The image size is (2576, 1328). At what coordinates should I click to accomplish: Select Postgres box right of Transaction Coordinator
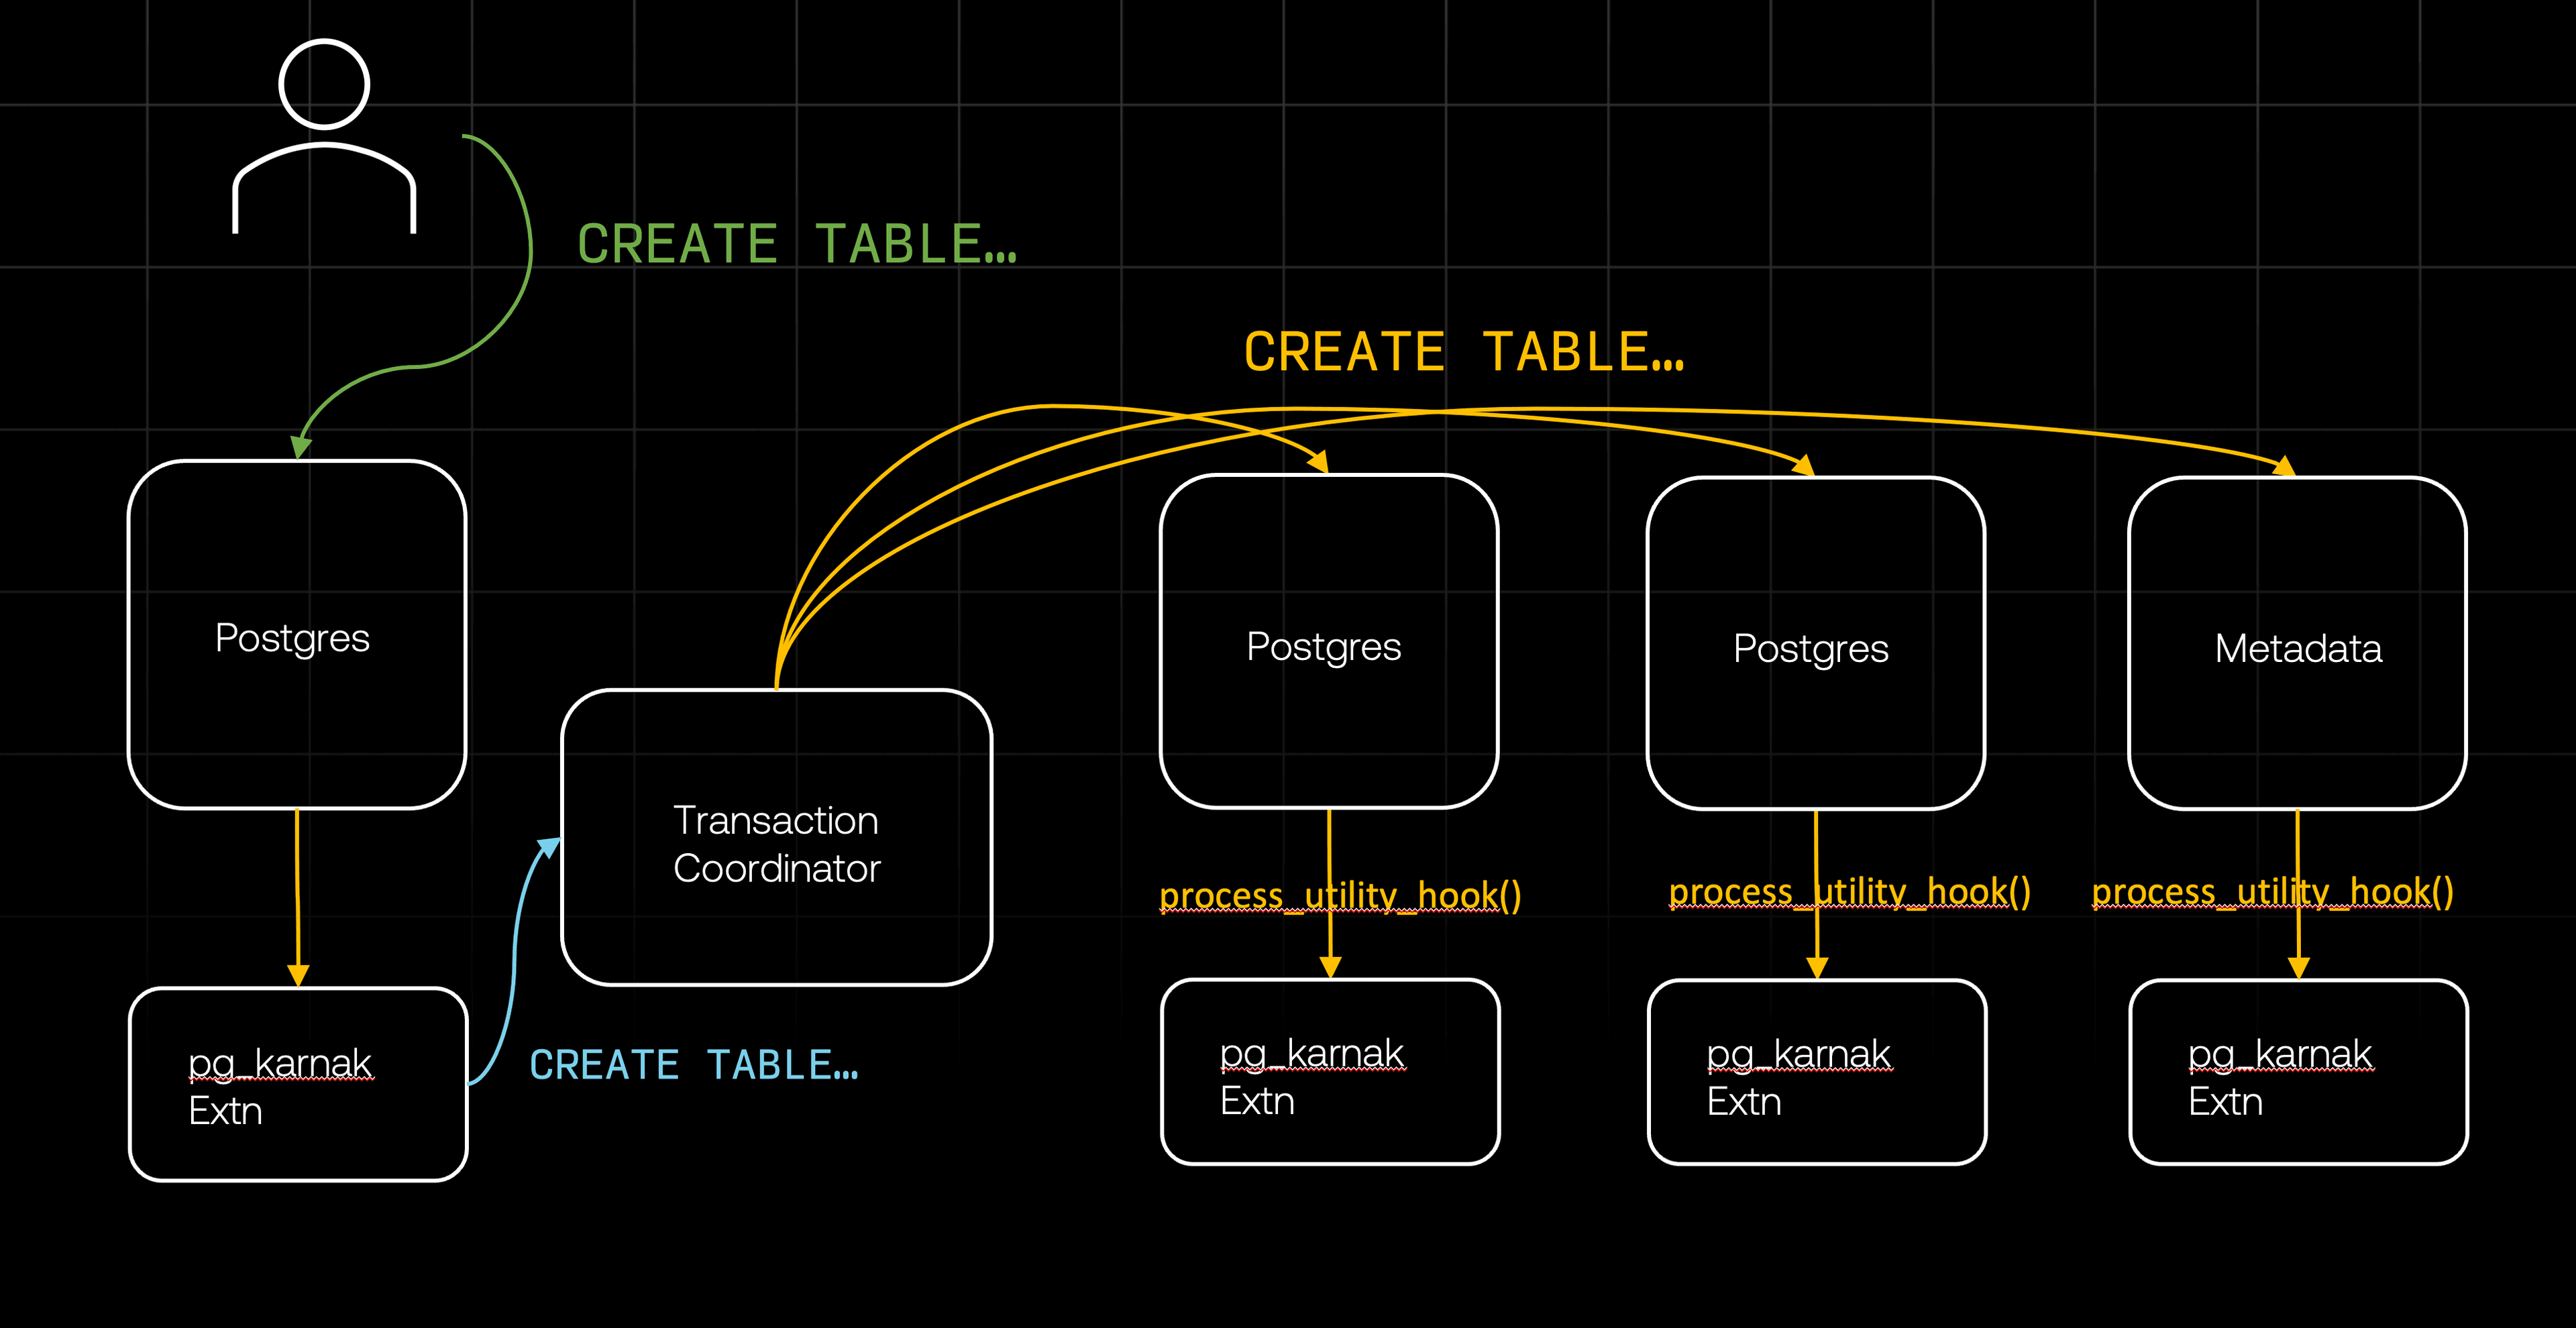[x=1328, y=642]
